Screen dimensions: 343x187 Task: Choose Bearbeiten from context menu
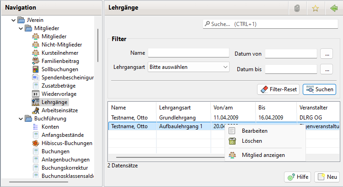click(x=255, y=131)
